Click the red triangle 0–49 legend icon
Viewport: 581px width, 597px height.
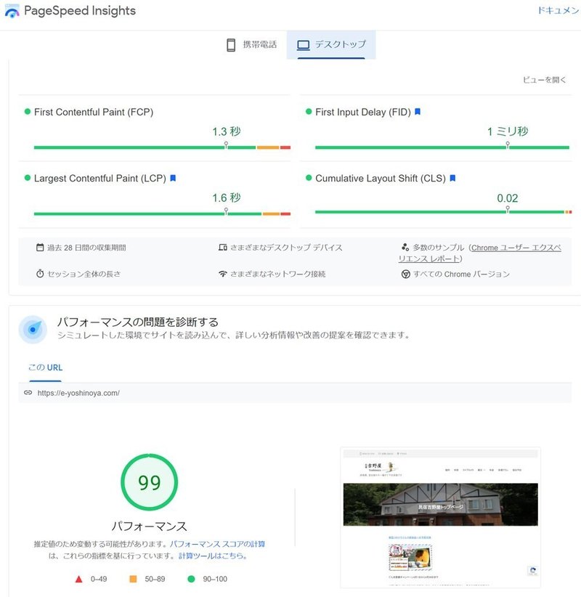79,579
